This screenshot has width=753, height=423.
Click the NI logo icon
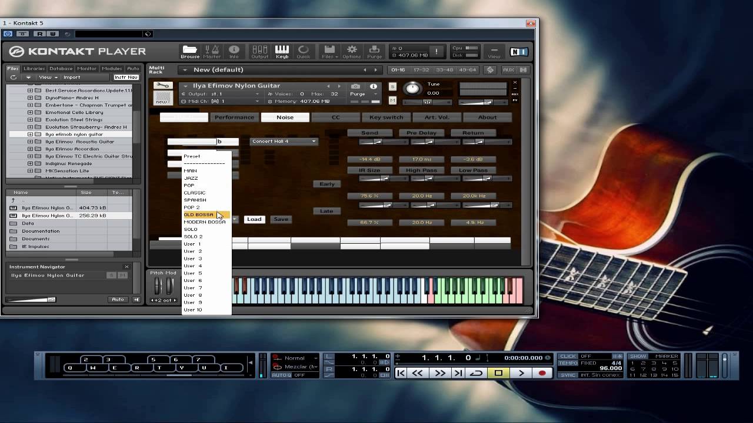point(519,52)
